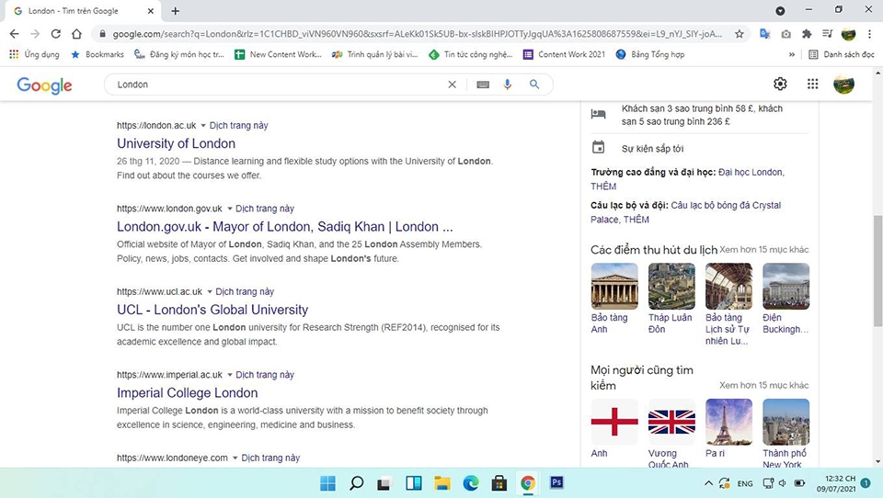Open University of London result
This screenshot has height=498, width=883.
pyautogui.click(x=177, y=143)
